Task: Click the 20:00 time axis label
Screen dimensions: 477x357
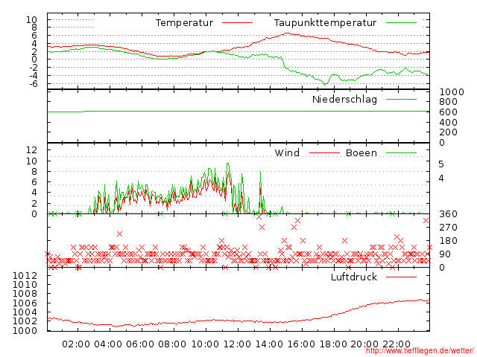Action: pos(364,344)
